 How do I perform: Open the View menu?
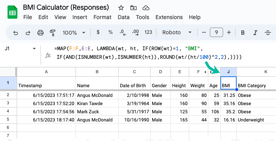60,17
